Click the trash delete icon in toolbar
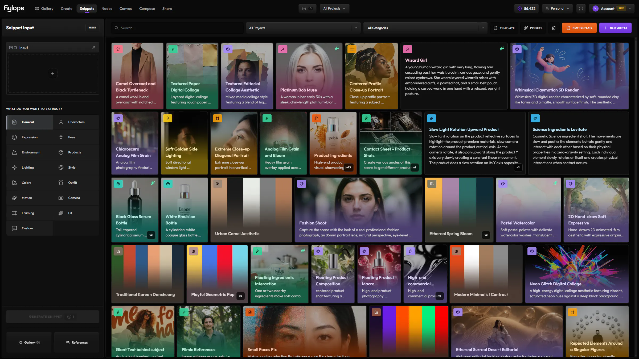The height and width of the screenshot is (359, 639). 554,28
